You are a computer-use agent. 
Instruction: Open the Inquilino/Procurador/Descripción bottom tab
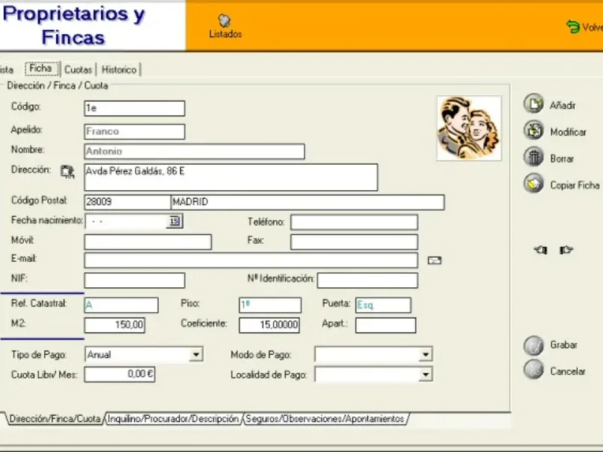point(173,419)
